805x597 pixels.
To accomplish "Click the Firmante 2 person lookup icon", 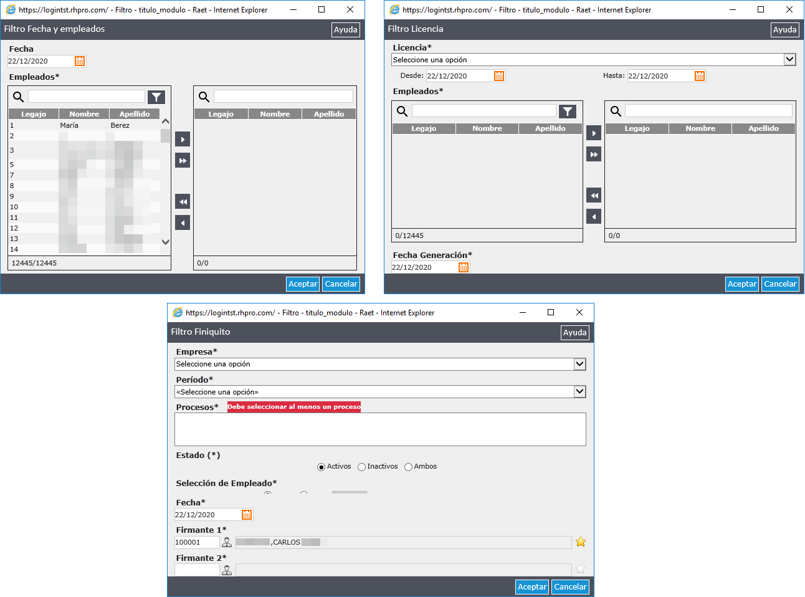I will (x=227, y=570).
